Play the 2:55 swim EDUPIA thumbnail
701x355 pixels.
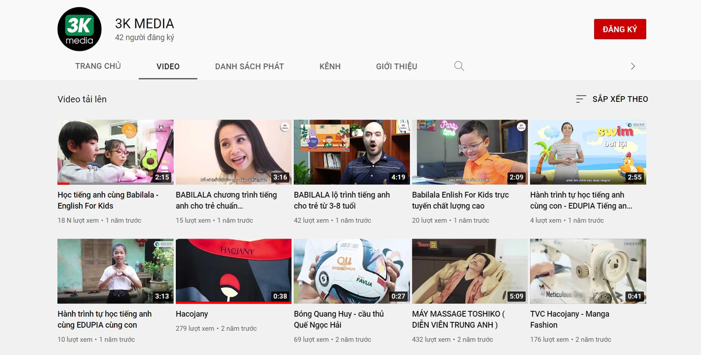pos(588,152)
